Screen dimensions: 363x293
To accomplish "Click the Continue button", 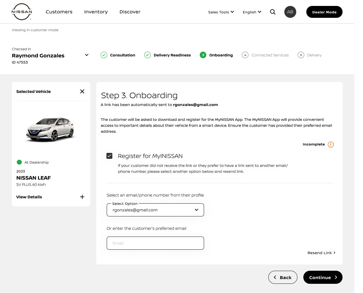I will (323, 277).
